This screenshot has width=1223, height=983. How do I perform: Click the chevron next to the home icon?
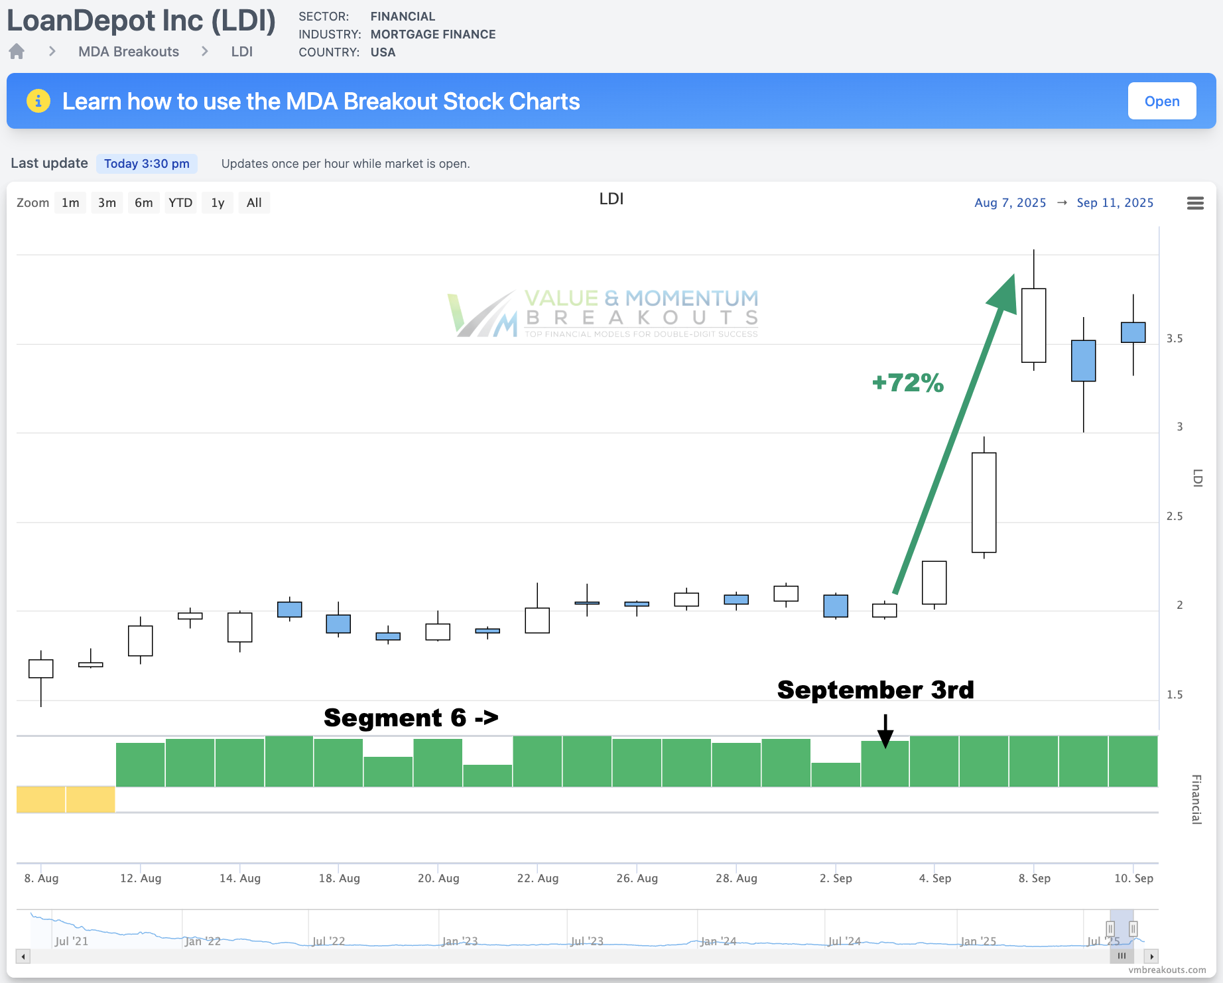tap(51, 51)
